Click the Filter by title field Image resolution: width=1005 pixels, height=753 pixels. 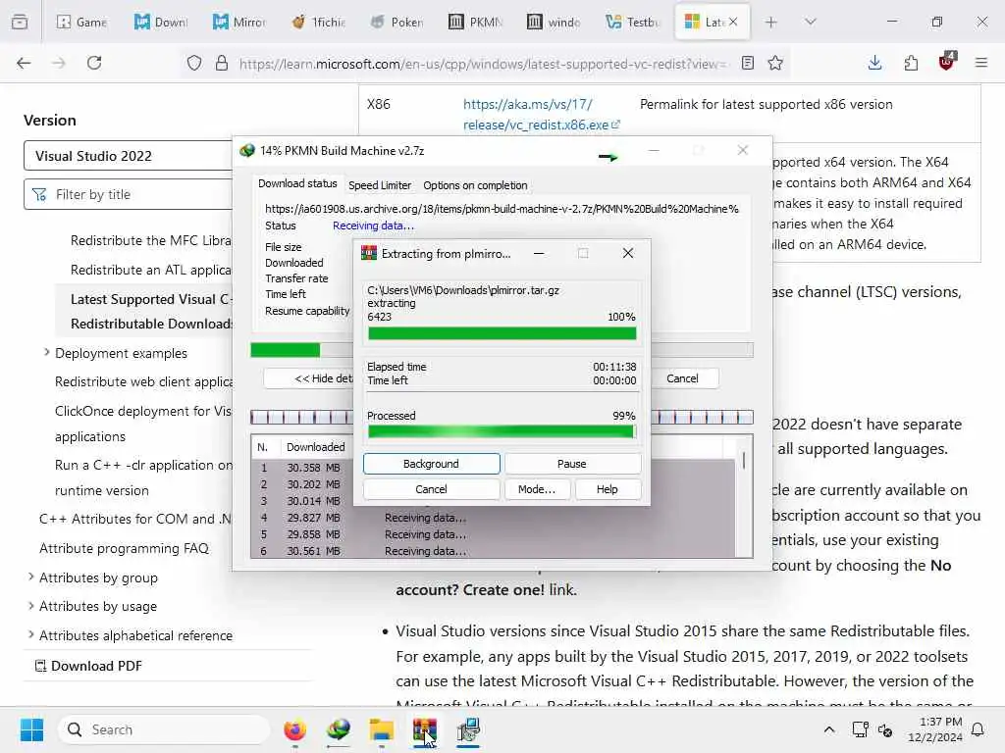[129, 194]
